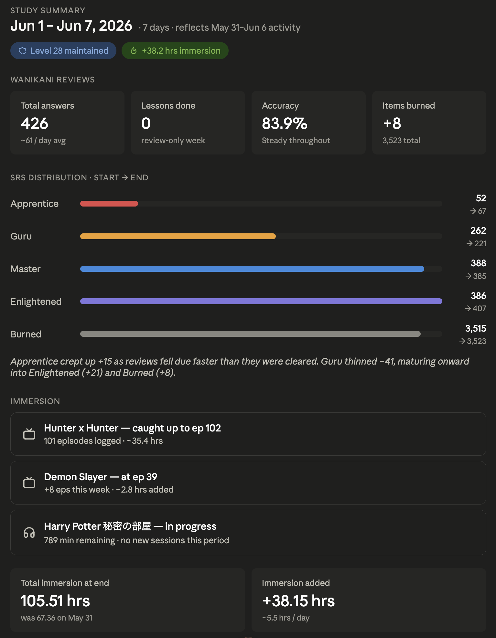Open the Accuracy 83.9% card

click(x=308, y=122)
